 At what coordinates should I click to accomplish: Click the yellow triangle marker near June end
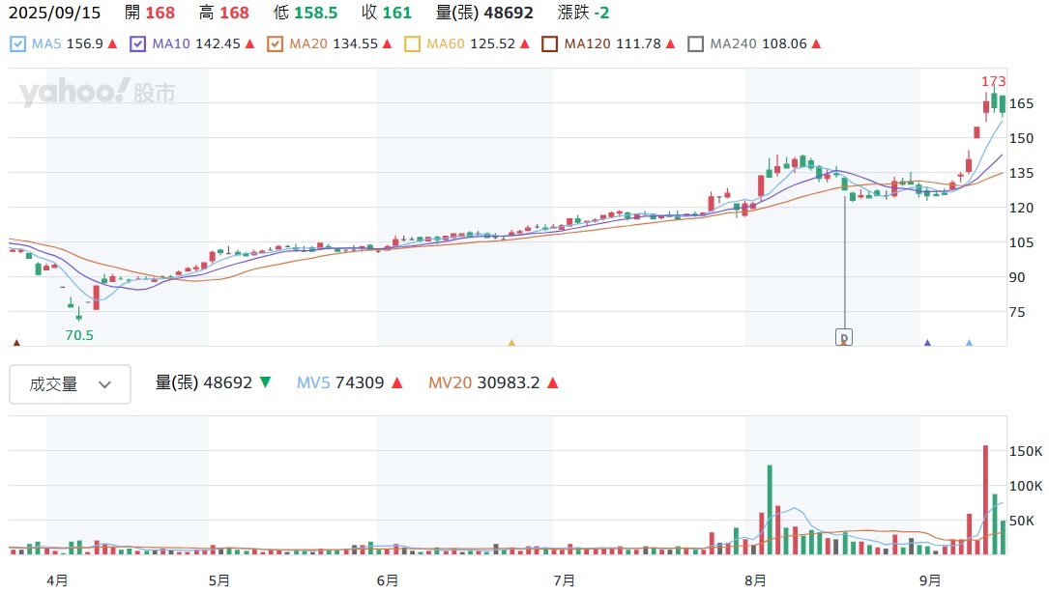click(x=511, y=342)
